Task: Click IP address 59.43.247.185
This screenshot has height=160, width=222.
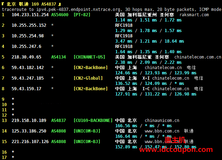Action: click(x=27, y=78)
